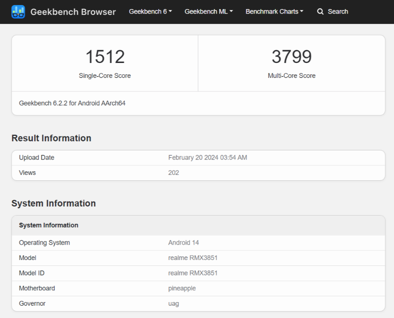Click the 3799 multi-core score number
The width and height of the screenshot is (394, 318).
click(x=292, y=57)
